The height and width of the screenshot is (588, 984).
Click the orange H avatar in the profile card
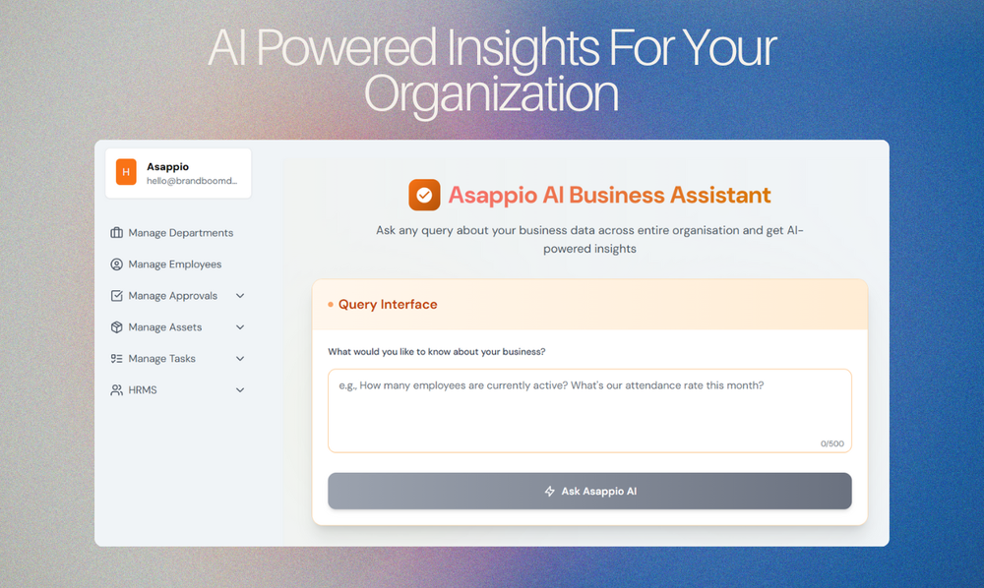click(x=125, y=172)
